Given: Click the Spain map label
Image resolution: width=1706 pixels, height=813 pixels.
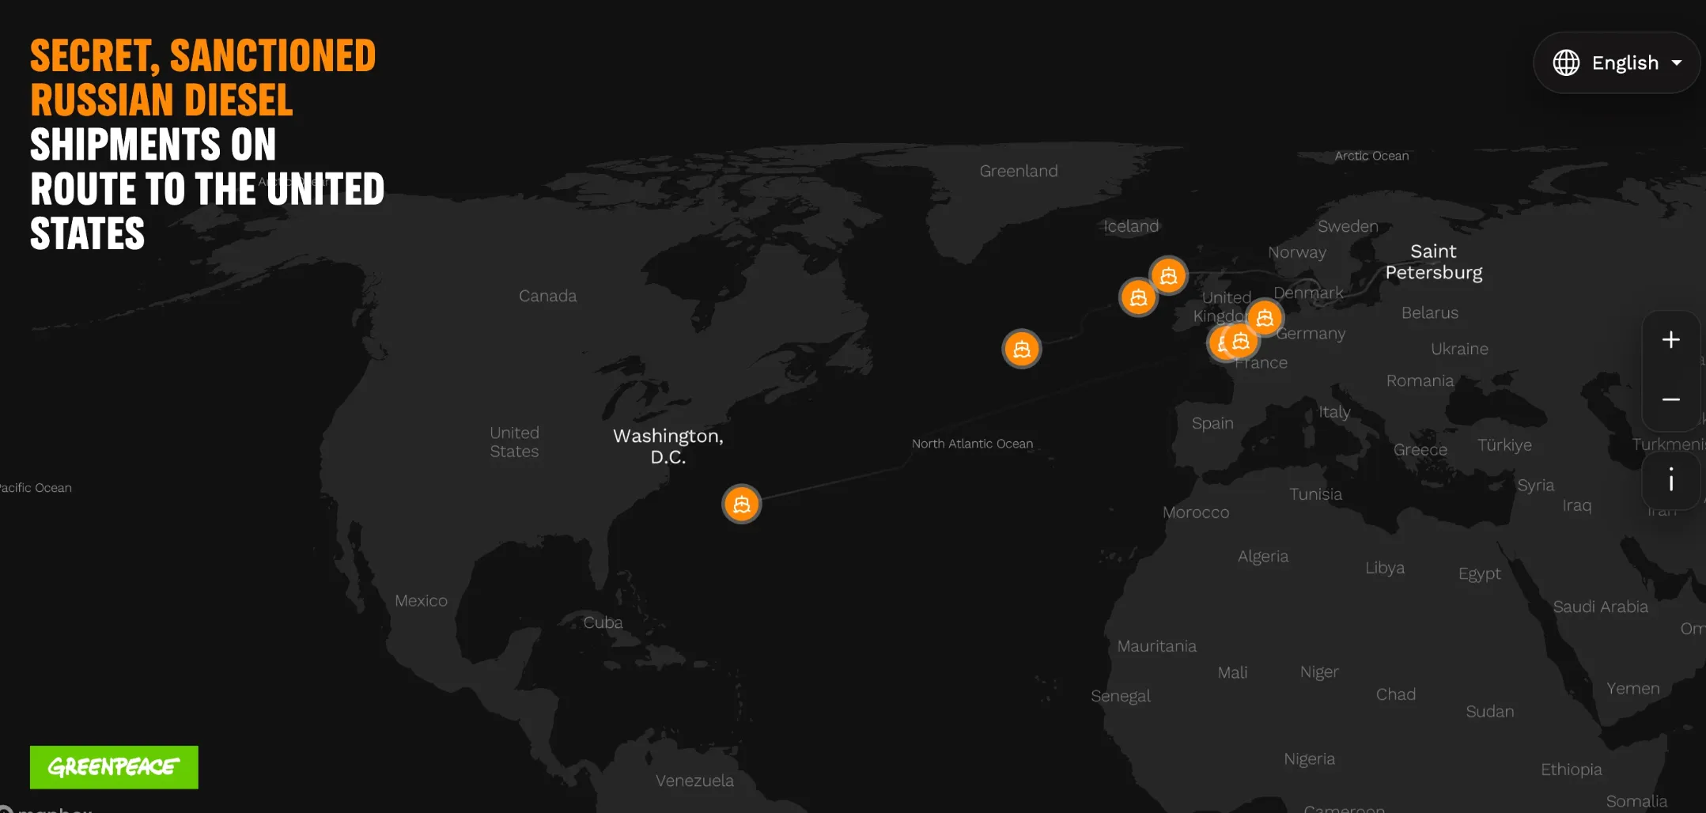Looking at the screenshot, I should pyautogui.click(x=1212, y=423).
